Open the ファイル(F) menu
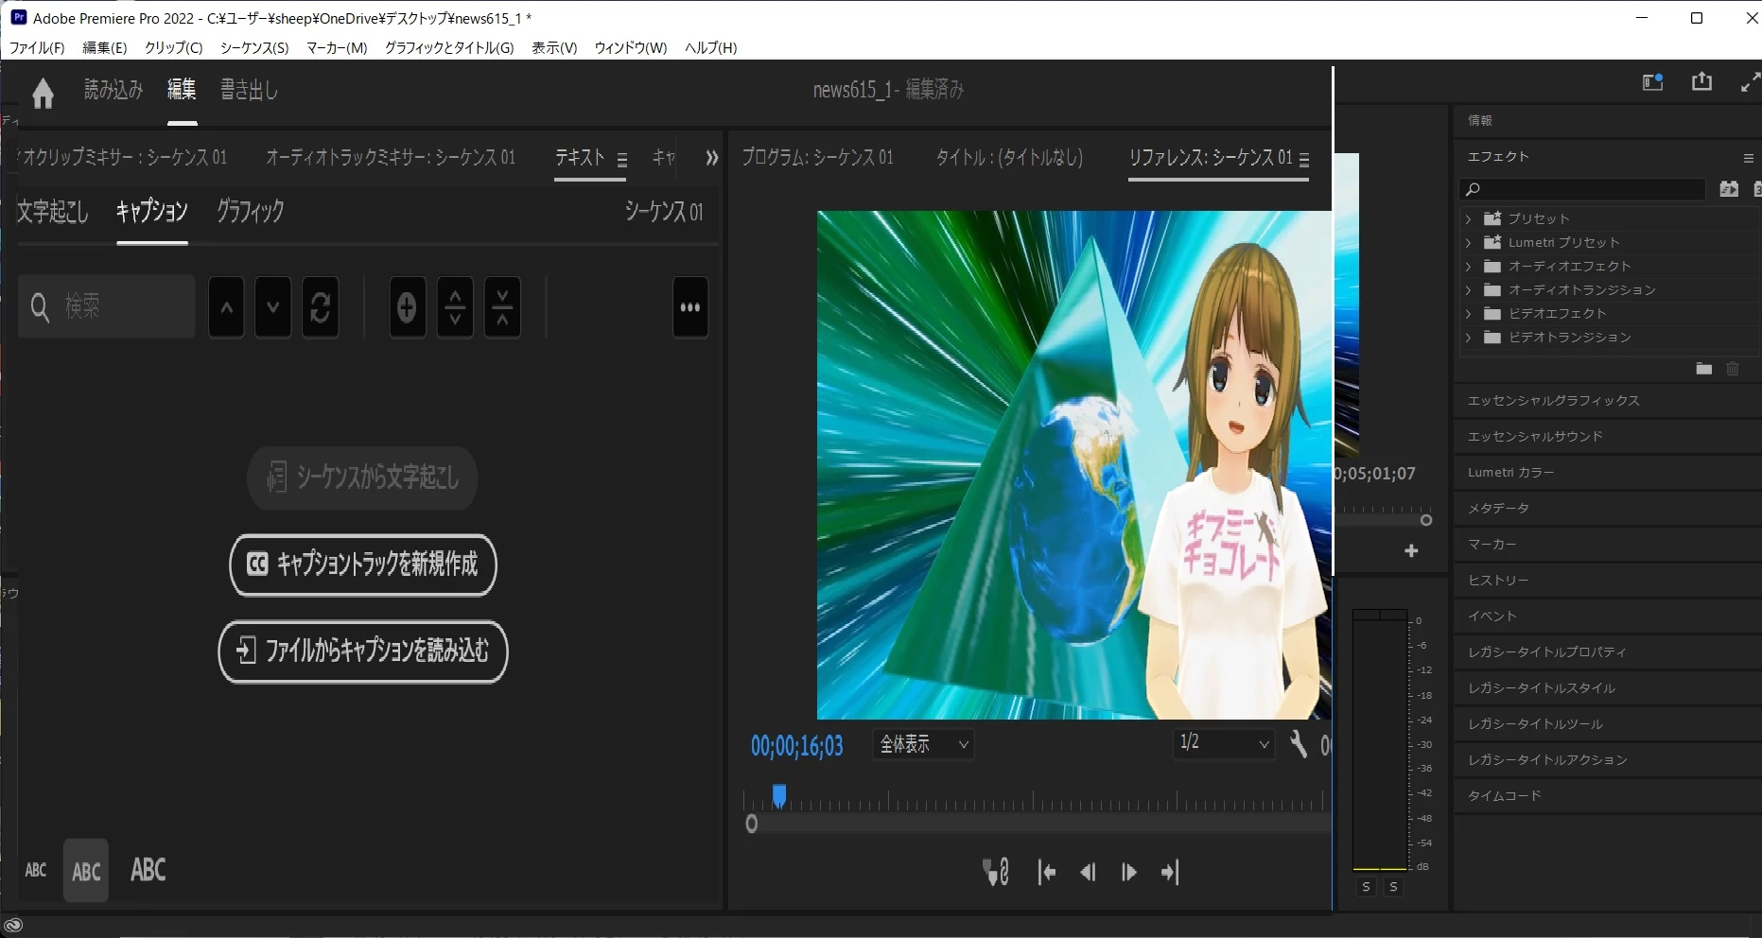Screen dimensions: 1762x938 coord(37,47)
